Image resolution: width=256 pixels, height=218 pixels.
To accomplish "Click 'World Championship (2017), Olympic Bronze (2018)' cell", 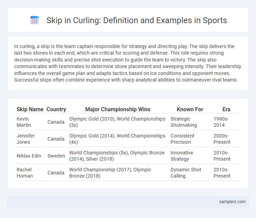I will [x=118, y=173].
